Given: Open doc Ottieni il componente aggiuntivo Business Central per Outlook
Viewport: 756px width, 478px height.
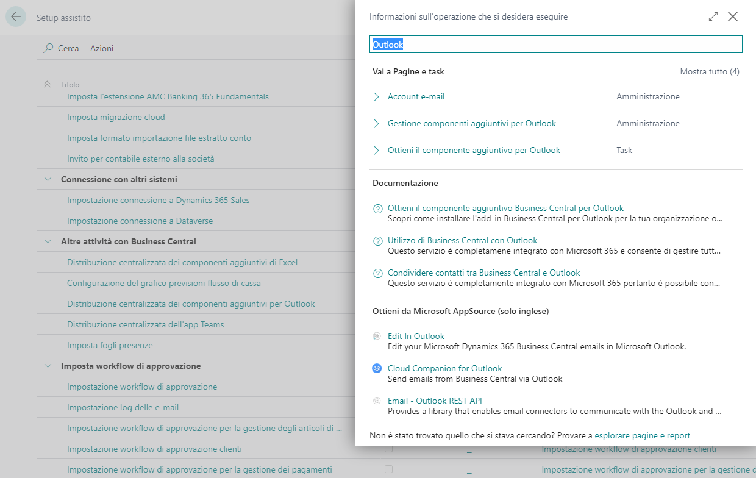Looking at the screenshot, I should (505, 208).
